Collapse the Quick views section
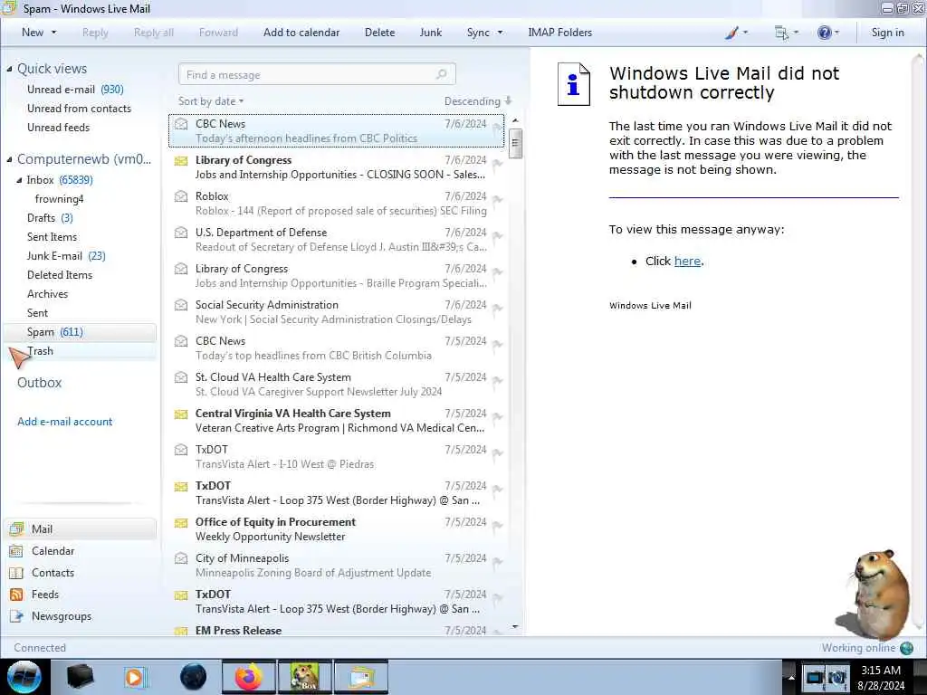The height and width of the screenshot is (695, 927). coord(9,69)
